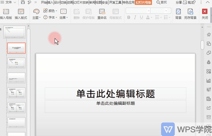Click the Save Background As (另存背景) icon

(190, 12)
